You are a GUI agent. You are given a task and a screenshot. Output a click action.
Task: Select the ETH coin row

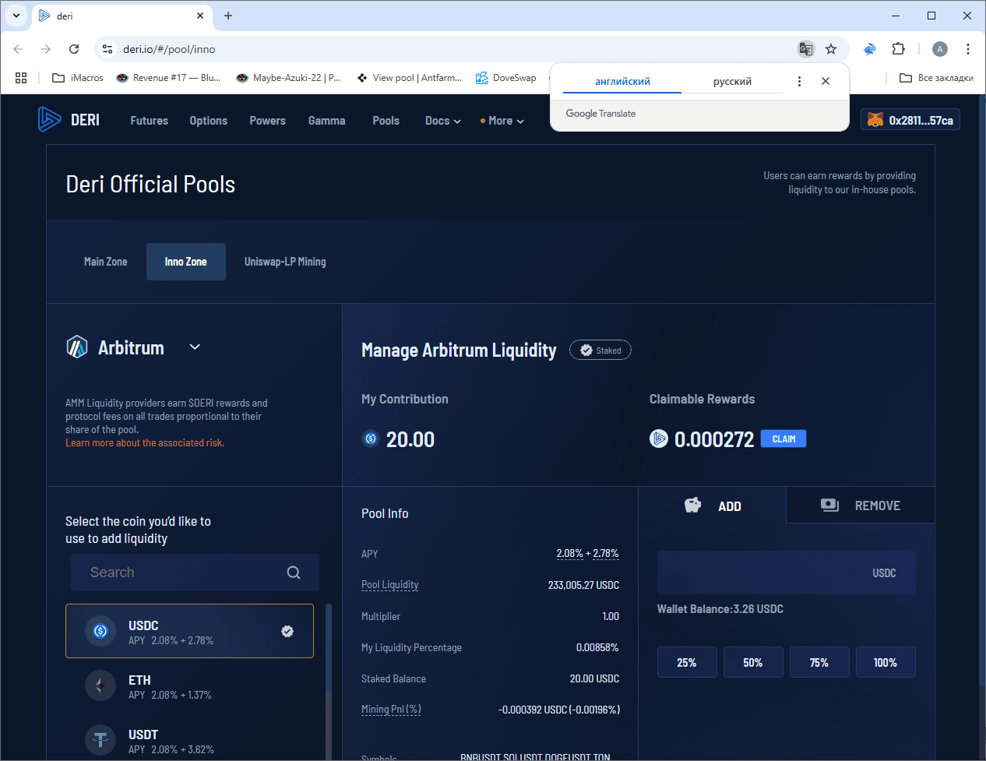pos(189,686)
